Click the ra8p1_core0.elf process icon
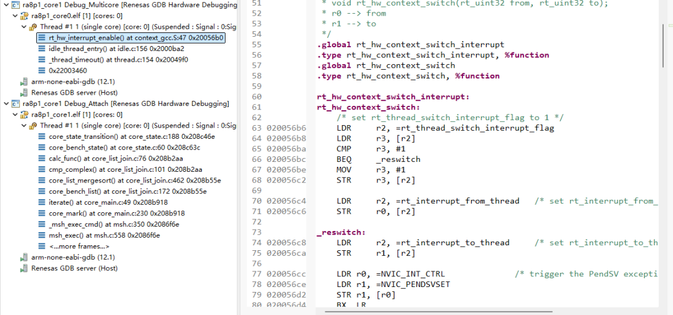 coord(24,16)
